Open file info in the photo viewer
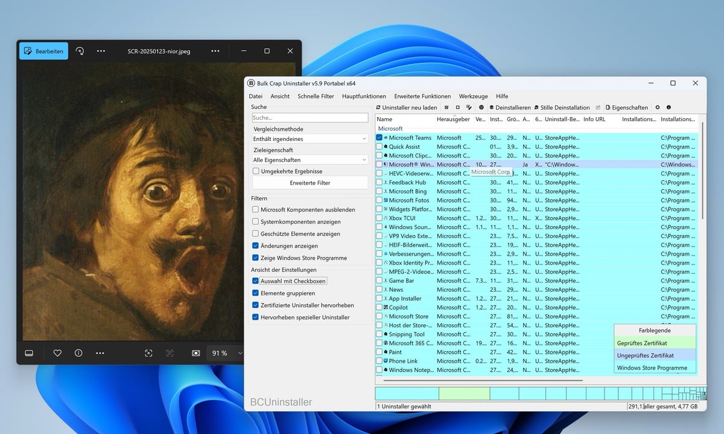The width and height of the screenshot is (724, 434). 79,353
